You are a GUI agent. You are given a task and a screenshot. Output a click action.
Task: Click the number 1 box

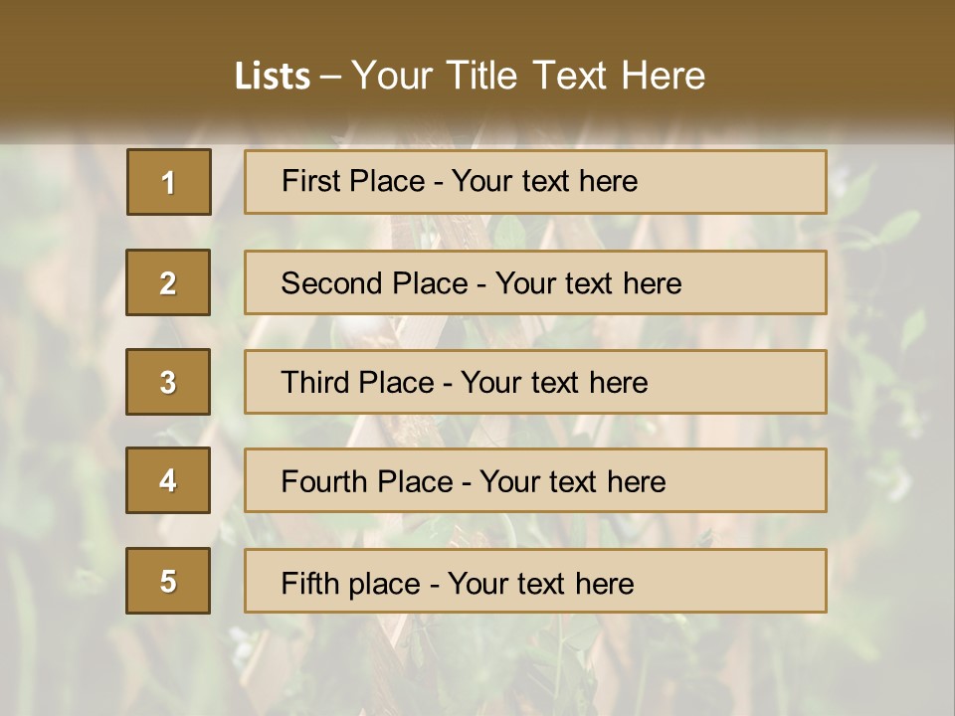(x=169, y=182)
